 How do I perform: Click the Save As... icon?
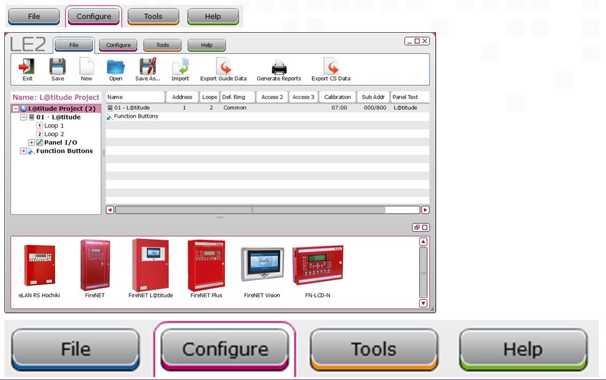[147, 66]
